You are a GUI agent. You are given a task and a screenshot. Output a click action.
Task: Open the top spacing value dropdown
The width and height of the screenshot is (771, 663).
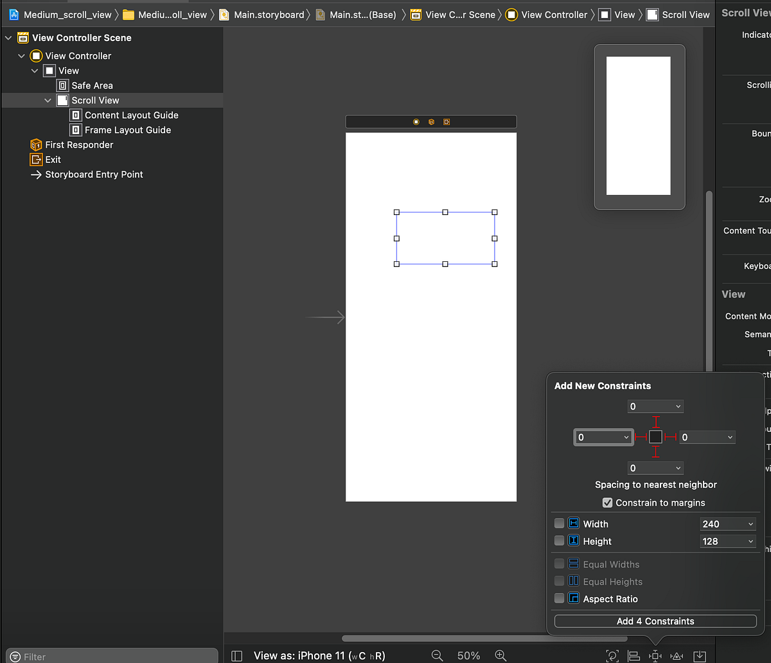[655, 406]
